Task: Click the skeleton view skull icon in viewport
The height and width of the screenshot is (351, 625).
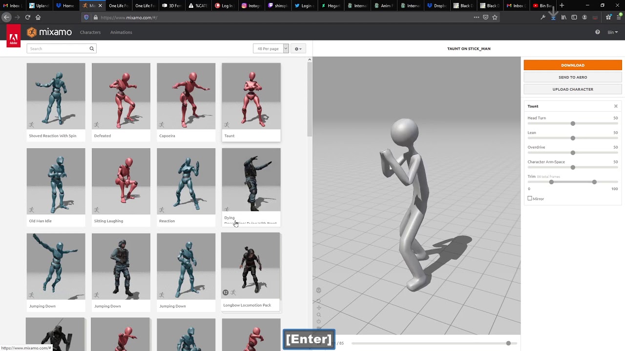Action: pyautogui.click(x=318, y=291)
